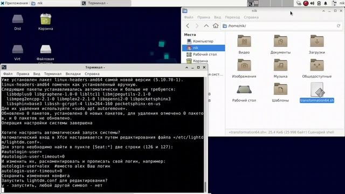Image resolution: width=345 pixels, height=194 pixels.
Task: Open the terminal Файл menu
Action: point(8,74)
